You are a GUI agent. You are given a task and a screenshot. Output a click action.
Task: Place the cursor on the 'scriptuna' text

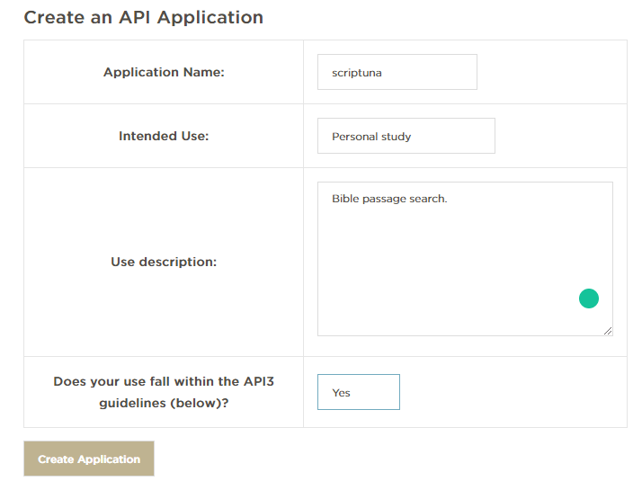[357, 73]
